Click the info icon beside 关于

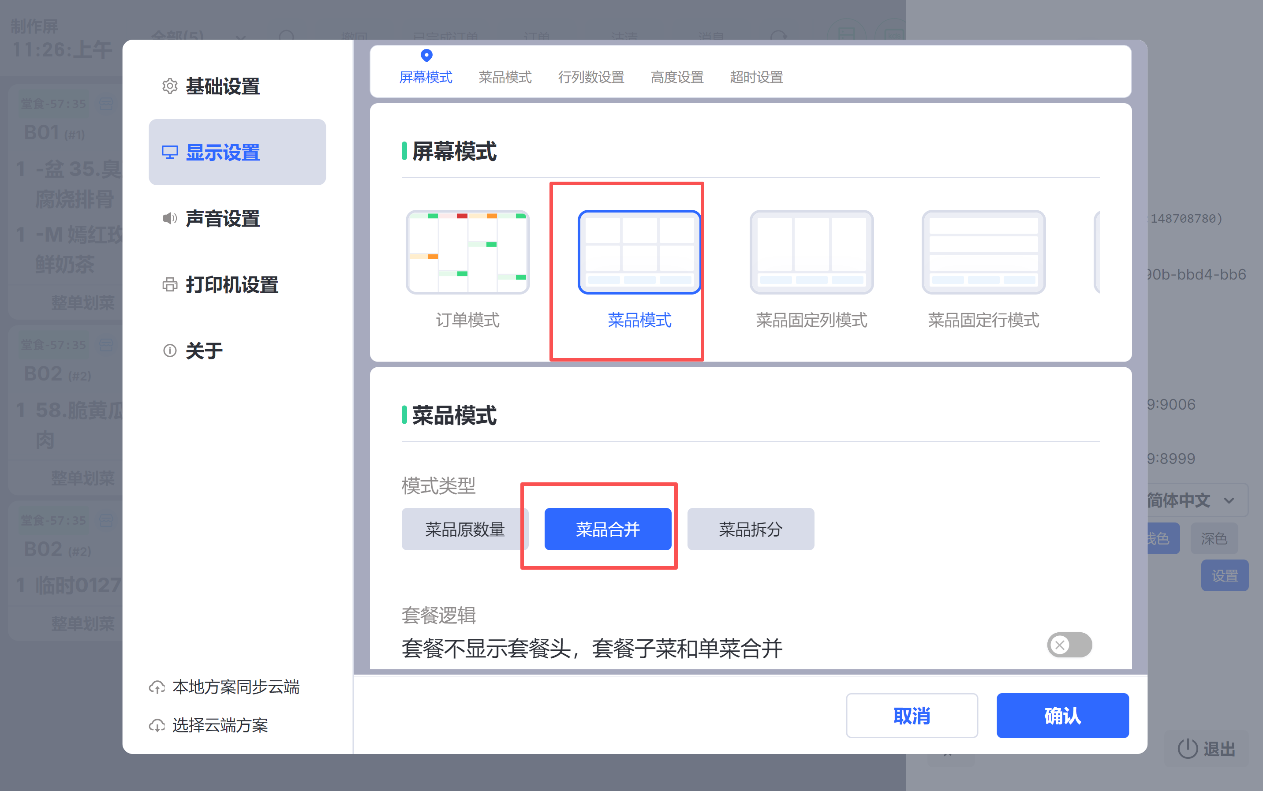tap(169, 351)
